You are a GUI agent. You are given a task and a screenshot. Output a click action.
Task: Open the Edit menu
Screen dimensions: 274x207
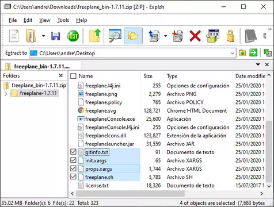[x=28, y=20]
